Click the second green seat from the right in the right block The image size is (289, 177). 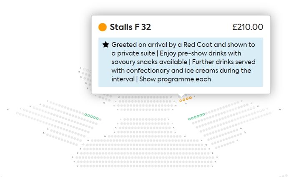201,115
